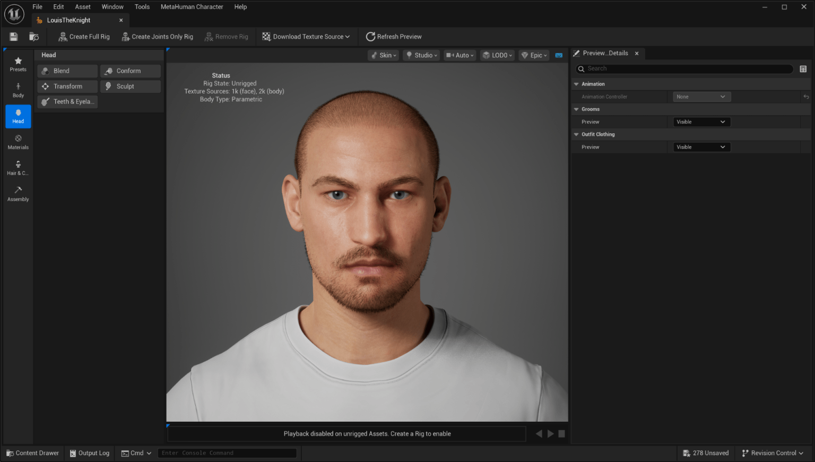Image resolution: width=815 pixels, height=462 pixels.
Task: Open the Presets sidebar panel
Action: pos(18,64)
